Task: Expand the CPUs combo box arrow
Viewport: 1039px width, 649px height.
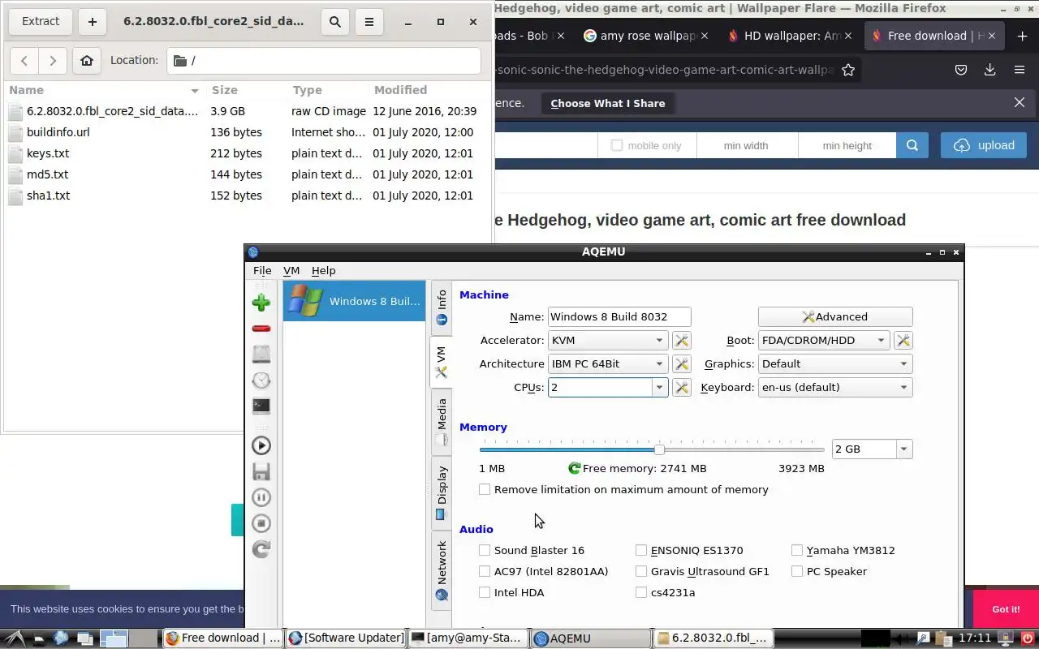Action: (660, 387)
